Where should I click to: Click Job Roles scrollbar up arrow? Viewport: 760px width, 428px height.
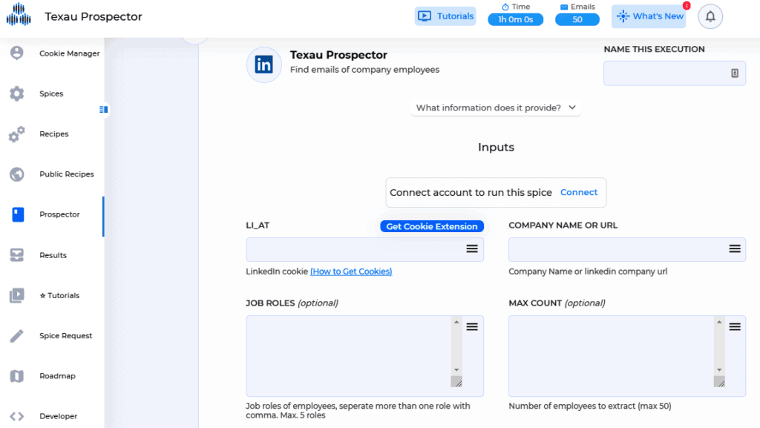(456, 322)
